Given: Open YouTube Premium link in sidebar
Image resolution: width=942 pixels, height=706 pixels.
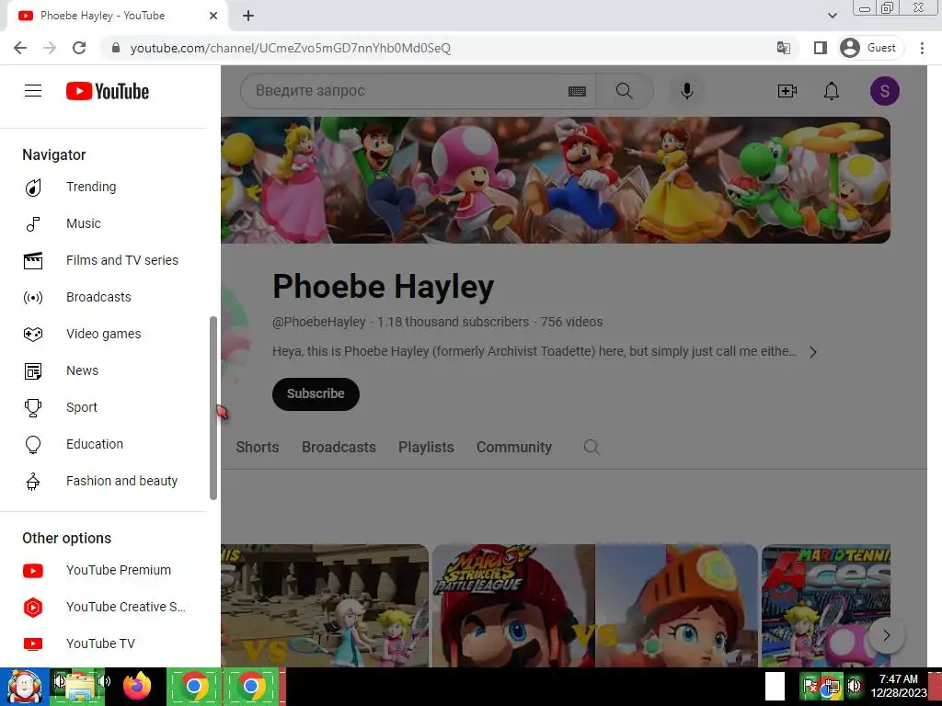Looking at the screenshot, I should [119, 570].
